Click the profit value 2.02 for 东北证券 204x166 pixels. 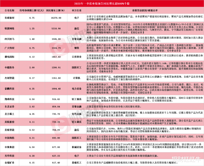[32, 107]
